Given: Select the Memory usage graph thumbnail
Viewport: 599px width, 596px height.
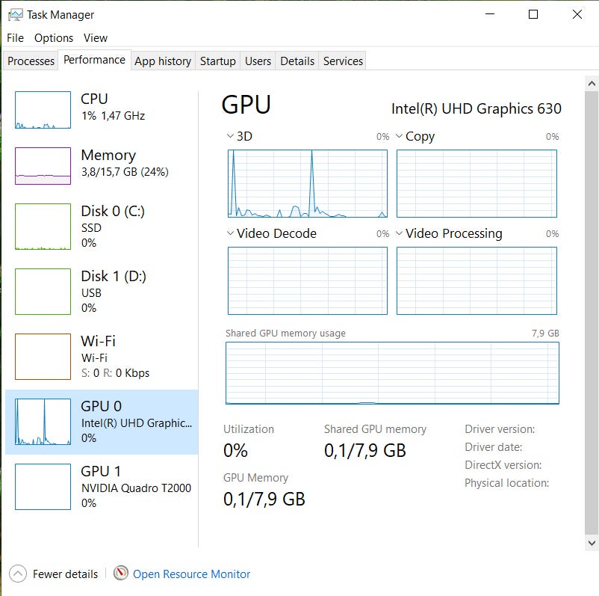Looking at the screenshot, I should [43, 165].
